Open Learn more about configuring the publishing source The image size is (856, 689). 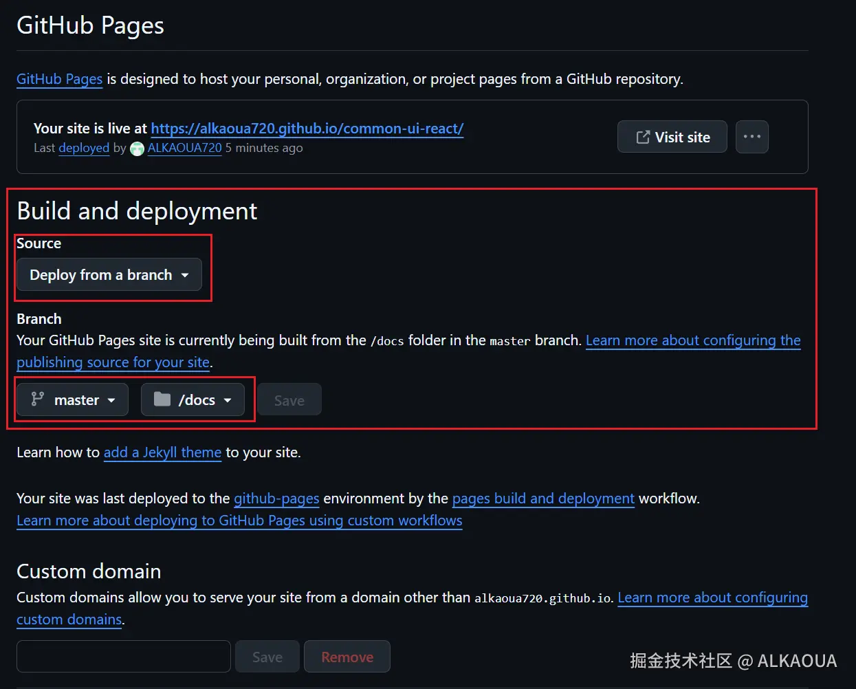coord(693,340)
